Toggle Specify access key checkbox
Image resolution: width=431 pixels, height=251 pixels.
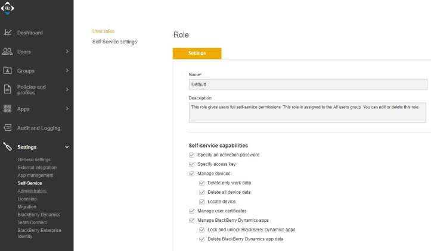(191, 164)
